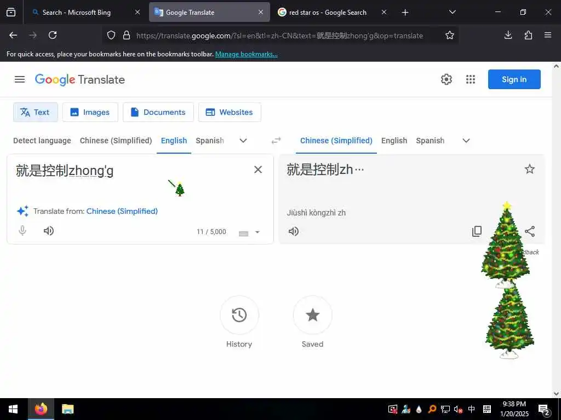The image size is (561, 420).
Task: Open a new browser tab
Action: coord(405,13)
